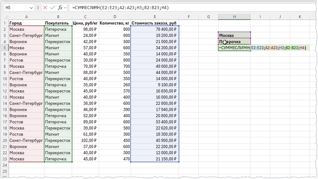Select column K header
The width and height of the screenshot is (318, 179).
300,17
